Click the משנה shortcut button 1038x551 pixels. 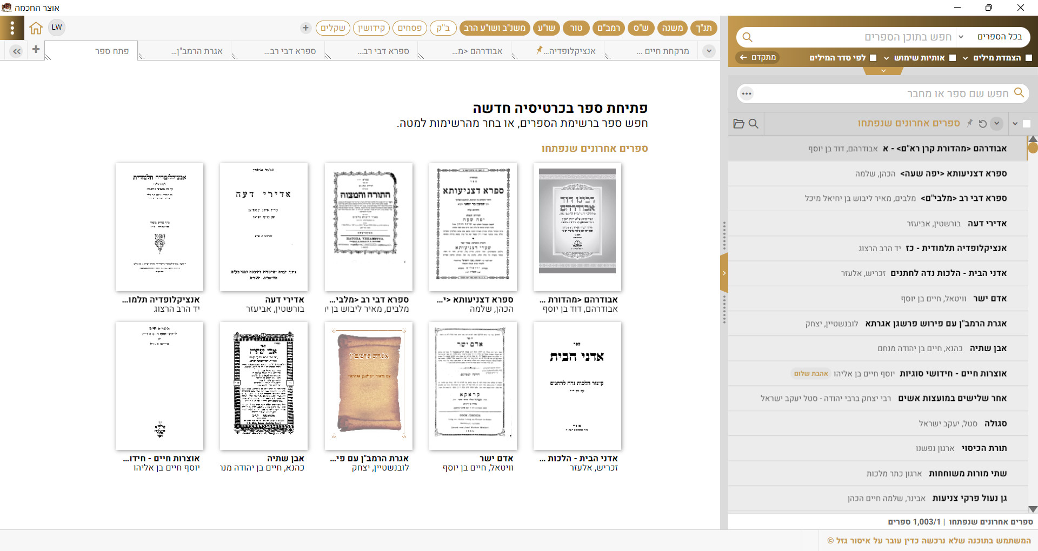673,28
